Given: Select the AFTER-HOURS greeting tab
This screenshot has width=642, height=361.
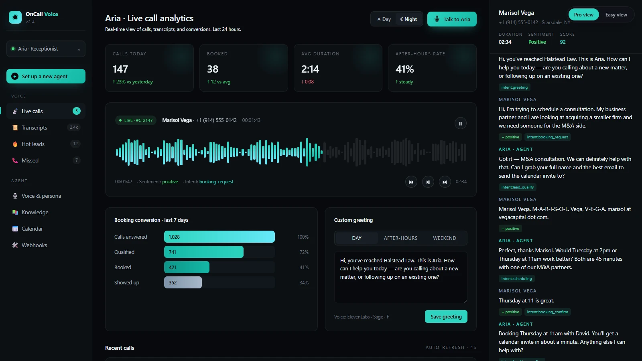Looking at the screenshot, I should coord(400,238).
